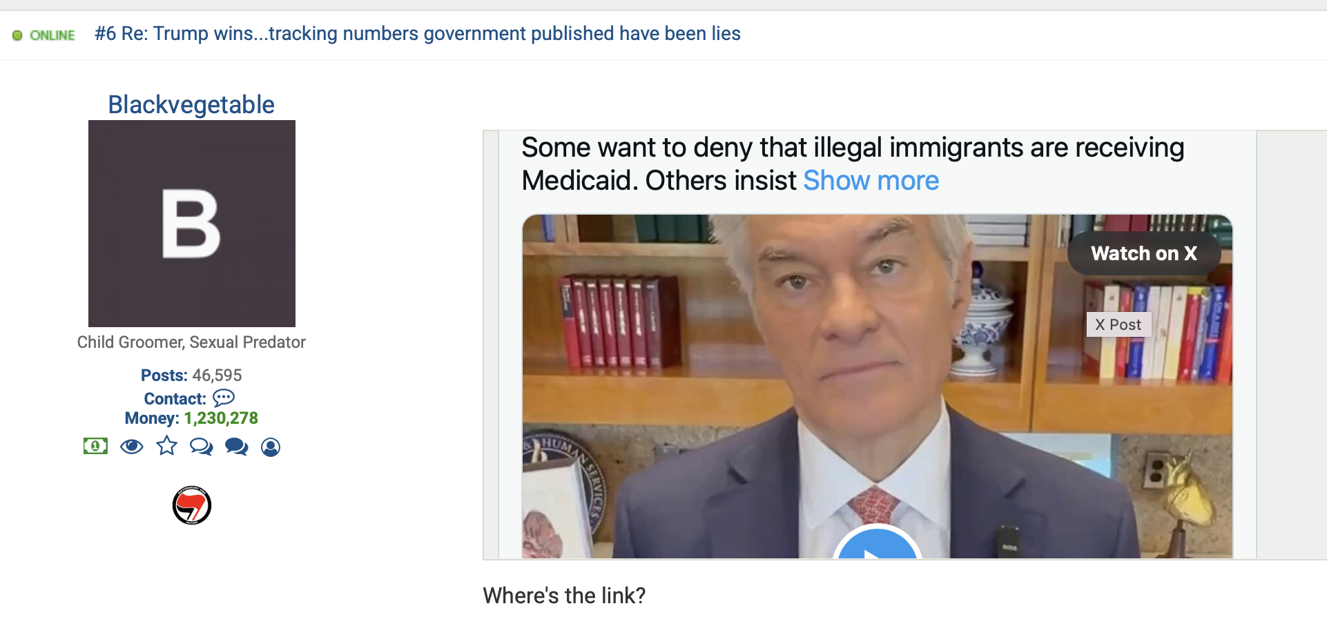Click the outlined double speech bubbles icon
This screenshot has width=1327, height=635.
tap(201, 447)
